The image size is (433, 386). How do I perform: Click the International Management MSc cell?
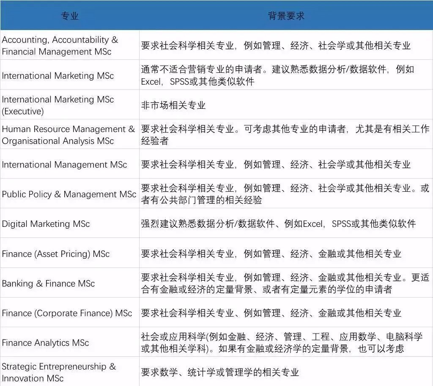coord(64,165)
